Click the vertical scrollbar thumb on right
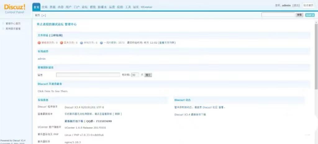The image size is (318, 144). click(316, 57)
